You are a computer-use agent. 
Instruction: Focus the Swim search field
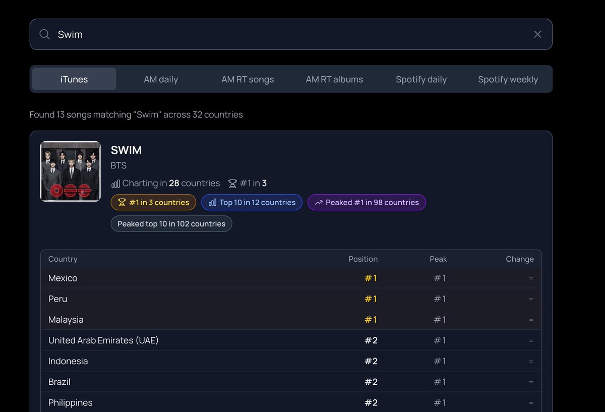pyautogui.click(x=291, y=34)
